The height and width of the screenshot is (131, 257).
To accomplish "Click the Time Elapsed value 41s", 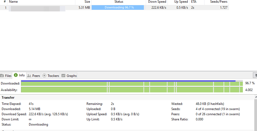I will click(31, 104).
